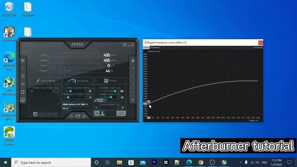The width and height of the screenshot is (297, 167).
Task: Click the Core Voltage value input box
Action: point(56,91)
